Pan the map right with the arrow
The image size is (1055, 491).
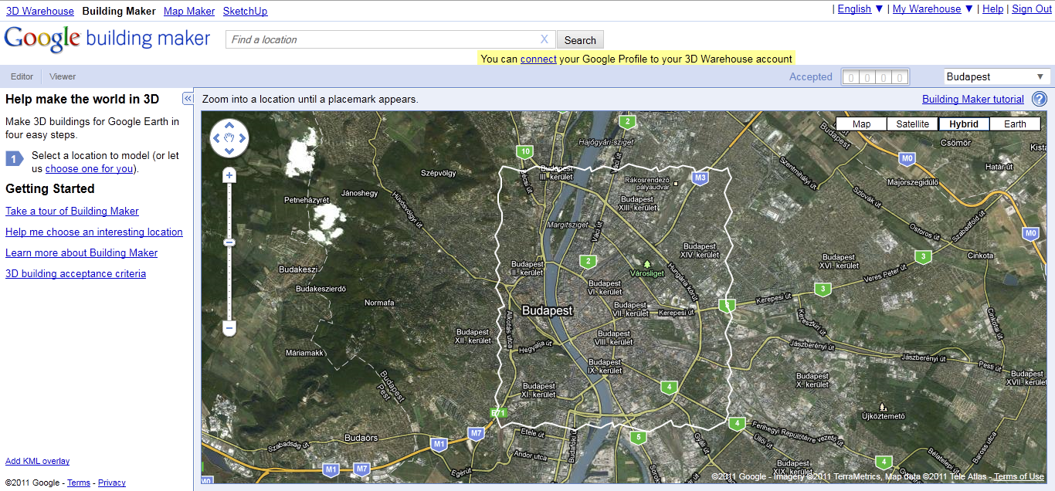(243, 138)
